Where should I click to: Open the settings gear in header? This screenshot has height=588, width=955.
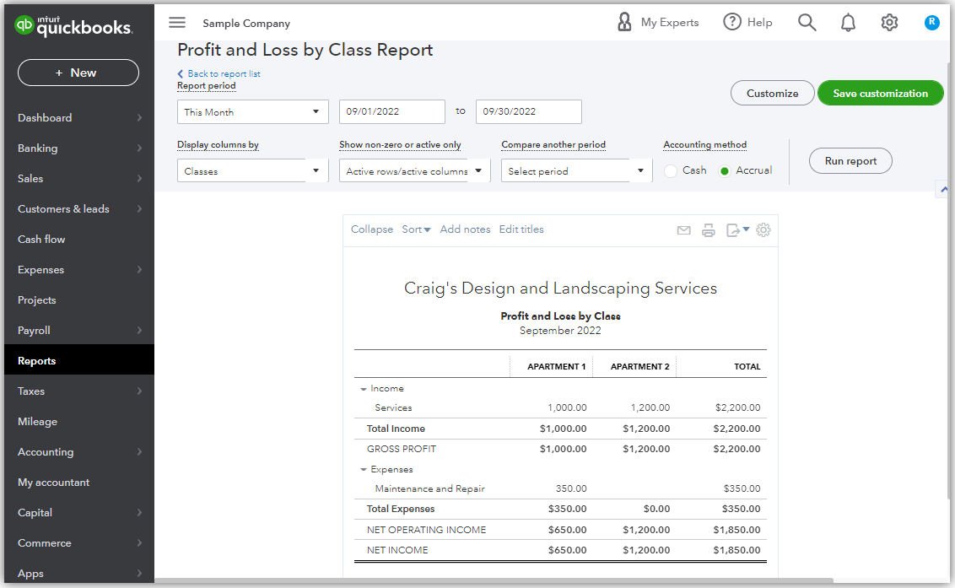[889, 23]
